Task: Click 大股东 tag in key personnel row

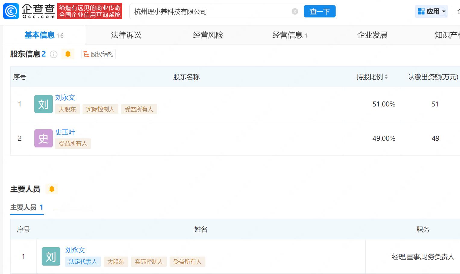Action: (x=116, y=262)
